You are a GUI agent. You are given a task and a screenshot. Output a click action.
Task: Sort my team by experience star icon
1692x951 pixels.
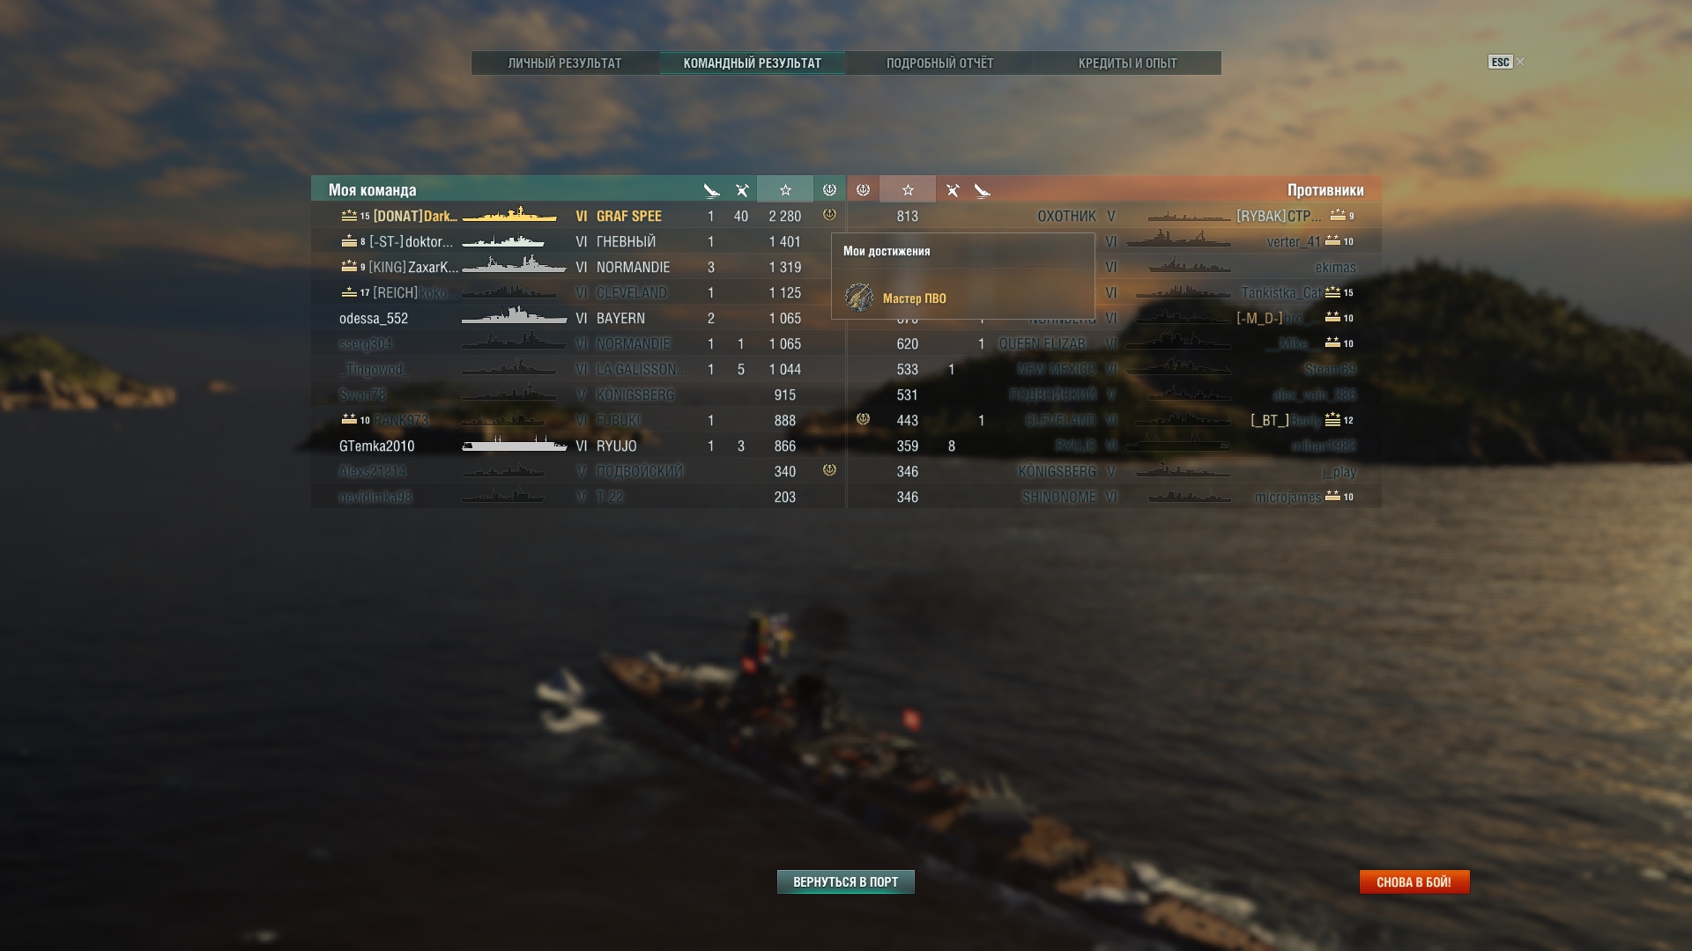[x=785, y=189]
